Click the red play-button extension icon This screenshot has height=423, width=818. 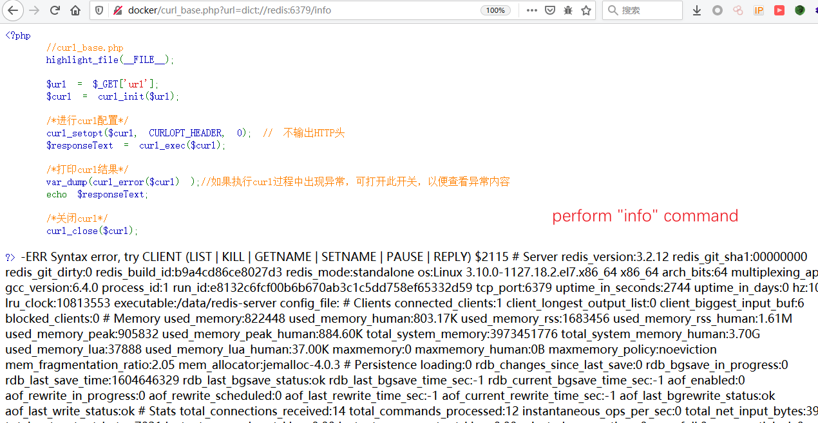pos(779,10)
